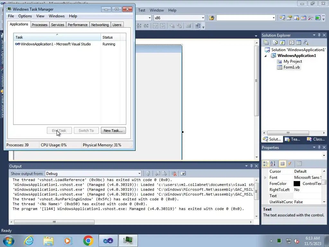Click the Find in Files toolbar icon
This screenshot has width=329, height=247.
click(x=211, y=18)
